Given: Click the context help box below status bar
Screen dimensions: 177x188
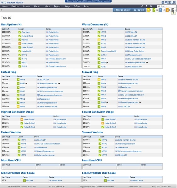Looking at the screenshot, I should pyautogui.click(x=174, y=13).
